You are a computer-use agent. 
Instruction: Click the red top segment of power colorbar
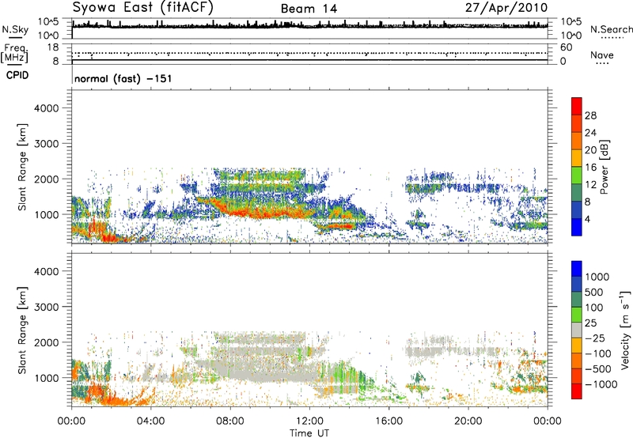577,106
